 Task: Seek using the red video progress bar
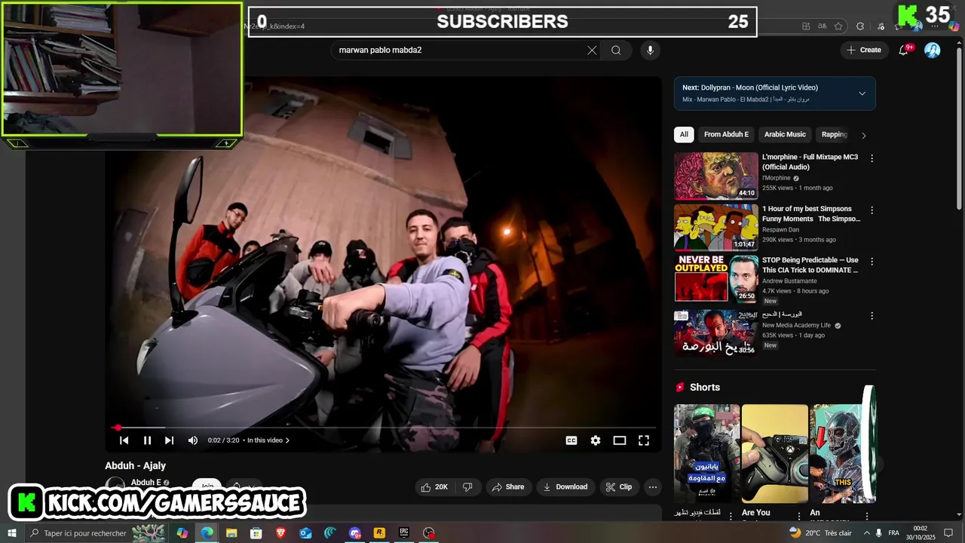(384, 428)
